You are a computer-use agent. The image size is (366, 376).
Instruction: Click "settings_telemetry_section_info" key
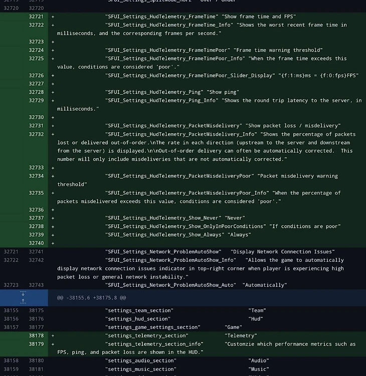(154, 344)
